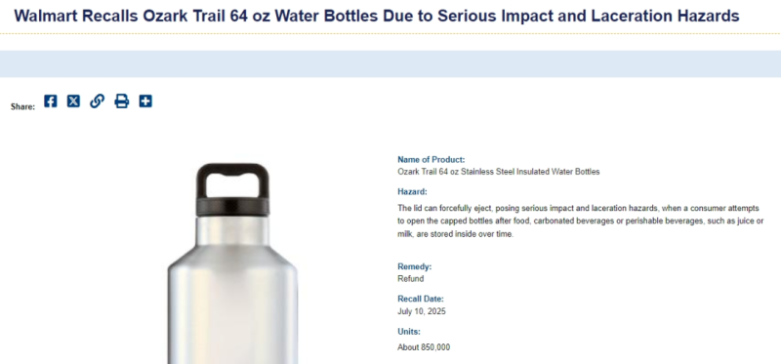Screen dimensions: 781x364
Task: Click the Share label
Action: 22,106
